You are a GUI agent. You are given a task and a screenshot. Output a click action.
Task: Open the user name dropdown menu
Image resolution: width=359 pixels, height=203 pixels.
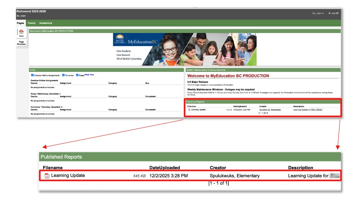318,13
